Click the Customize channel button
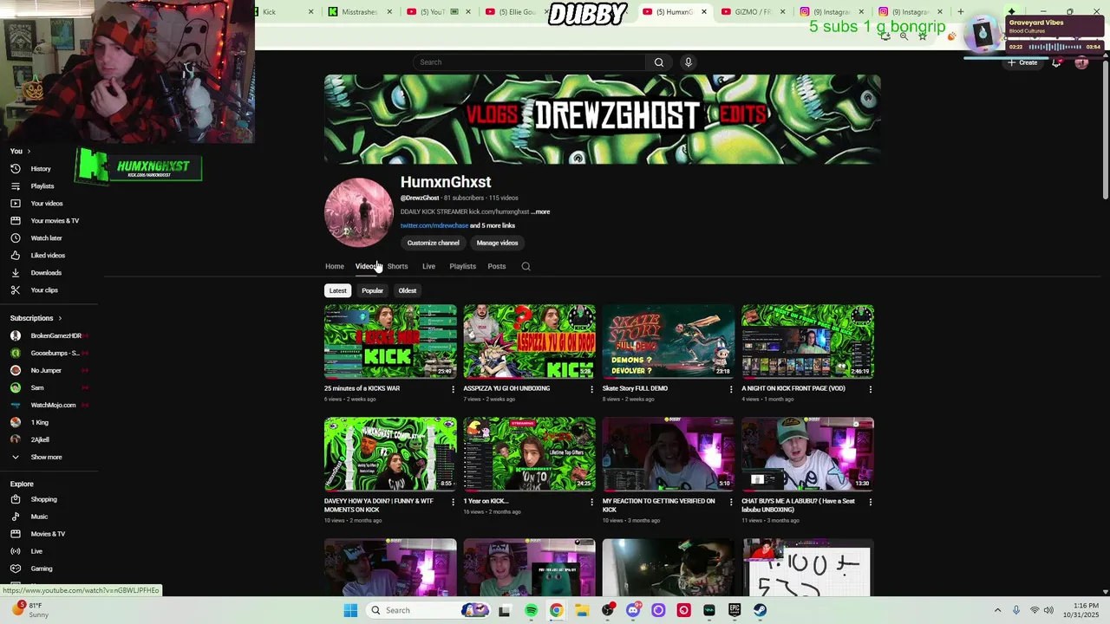The height and width of the screenshot is (624, 1110). point(433,243)
